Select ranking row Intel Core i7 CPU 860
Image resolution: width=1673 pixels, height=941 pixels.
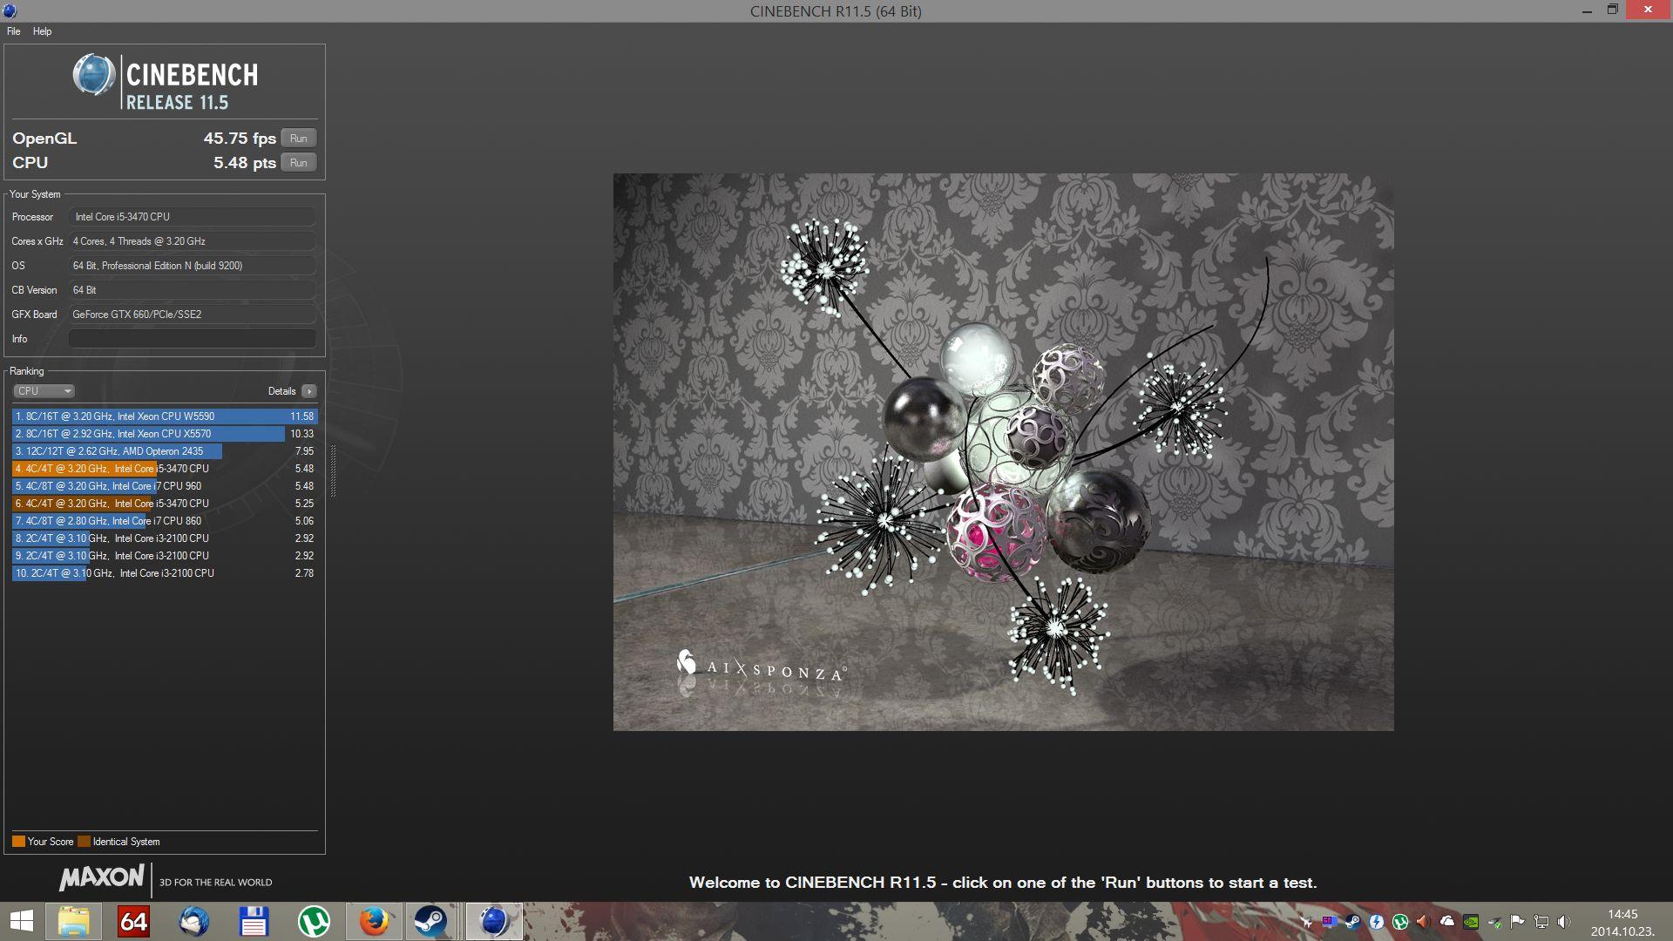(x=165, y=521)
